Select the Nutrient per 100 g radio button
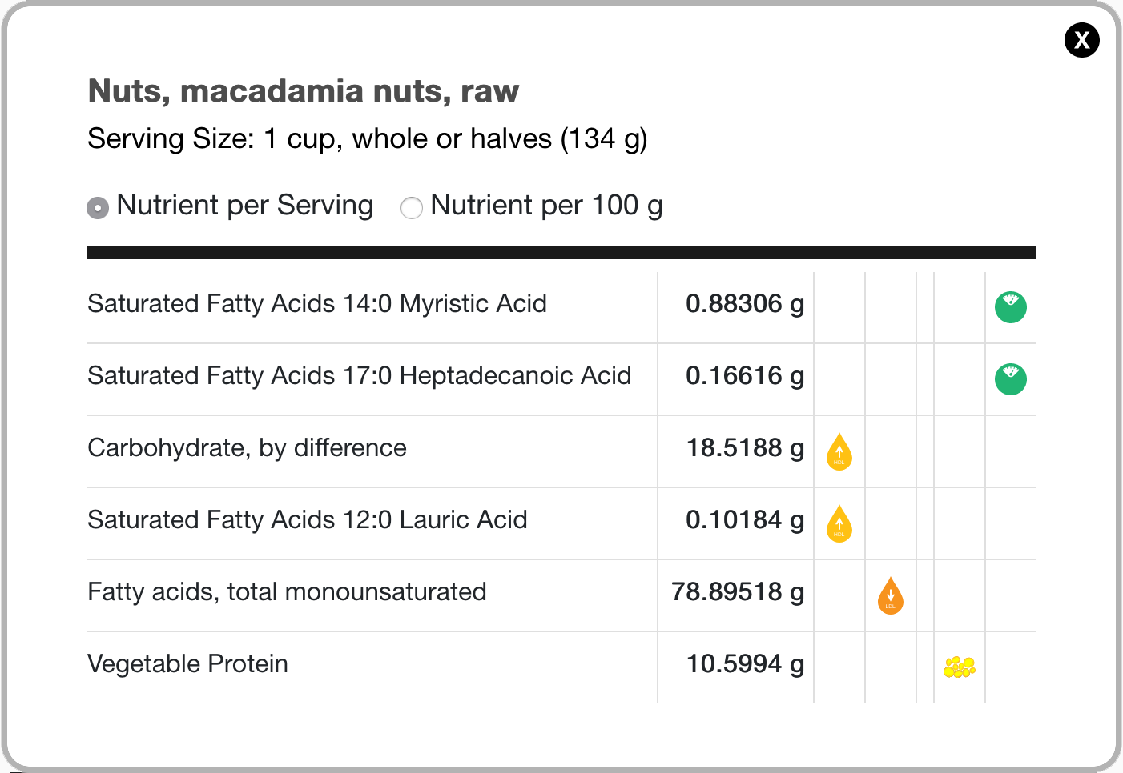Screen dimensions: 1123x773 point(412,207)
